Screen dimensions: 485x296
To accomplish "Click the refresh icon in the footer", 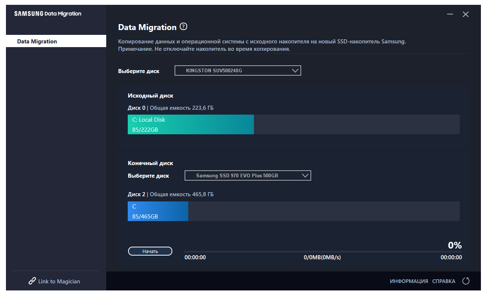I will pos(466,281).
